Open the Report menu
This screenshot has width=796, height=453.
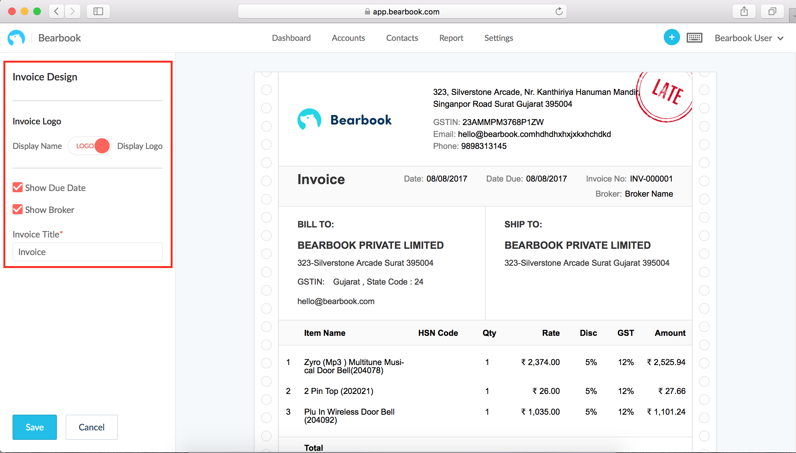(x=451, y=38)
